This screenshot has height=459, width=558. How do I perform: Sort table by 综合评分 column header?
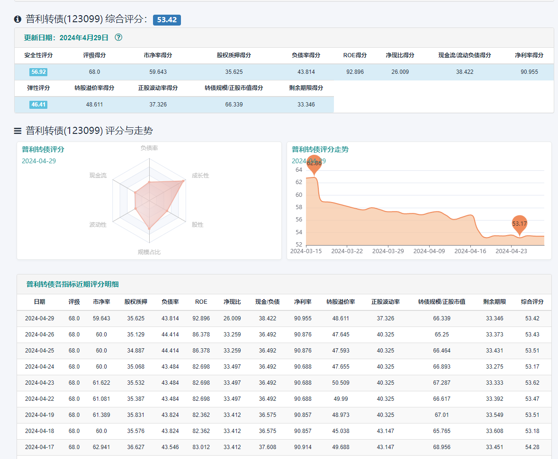(x=532, y=302)
